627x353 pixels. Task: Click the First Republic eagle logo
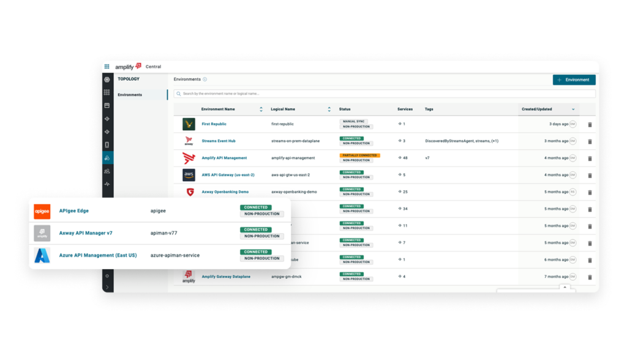click(189, 124)
